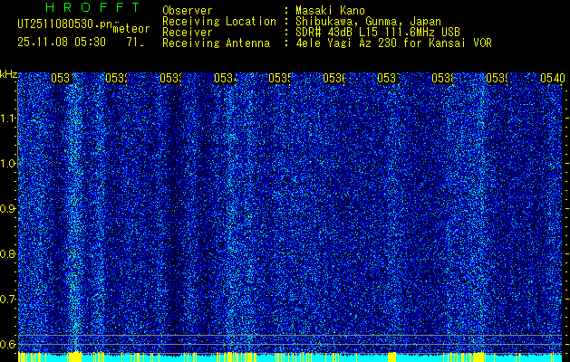Screen dimensions: 570x362
Task: Click the 0.6 frequency axis label
Action: (8, 344)
